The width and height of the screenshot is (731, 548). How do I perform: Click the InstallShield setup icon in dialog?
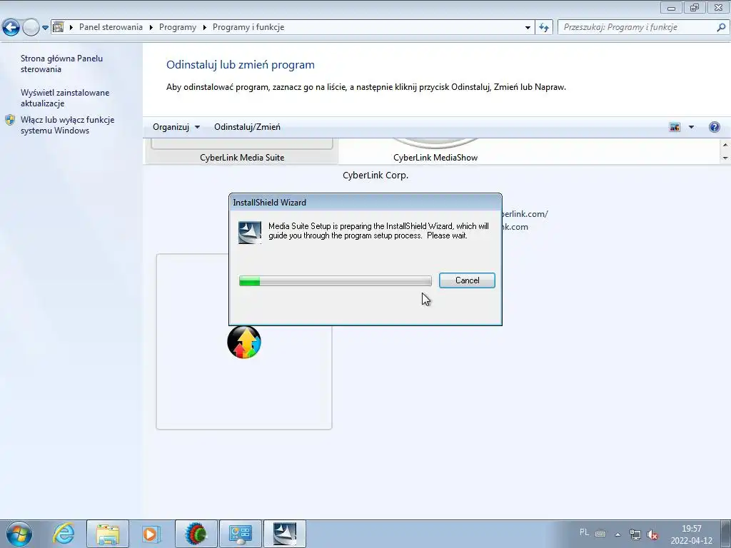point(250,233)
